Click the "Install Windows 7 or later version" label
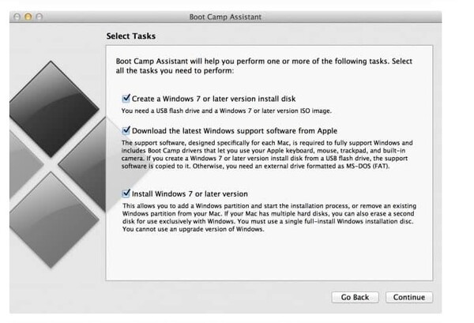Viewport: 474px width, 323px height. [190, 193]
